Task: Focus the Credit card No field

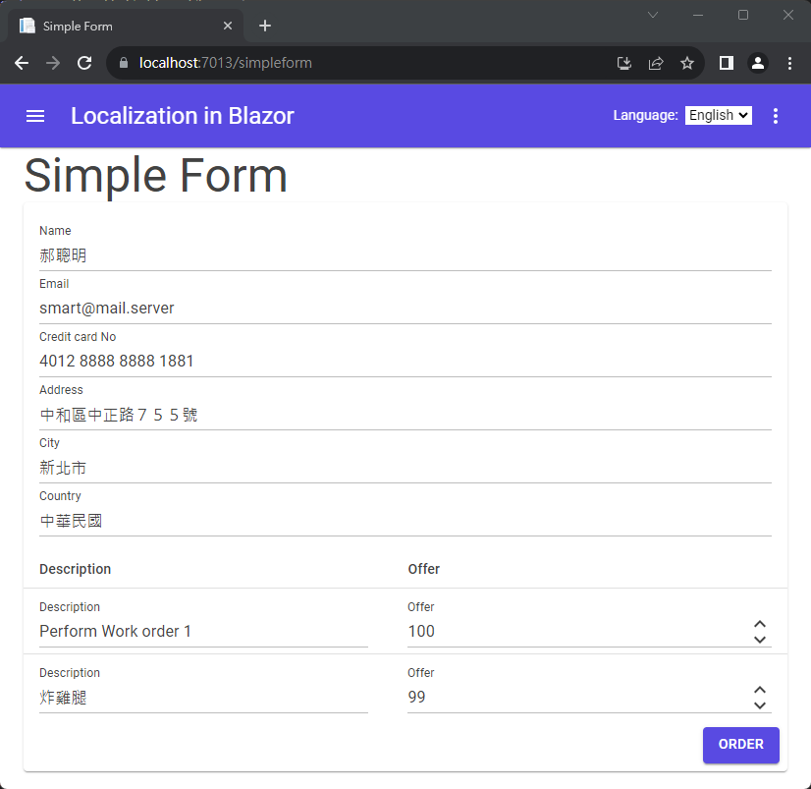Action: coord(405,362)
